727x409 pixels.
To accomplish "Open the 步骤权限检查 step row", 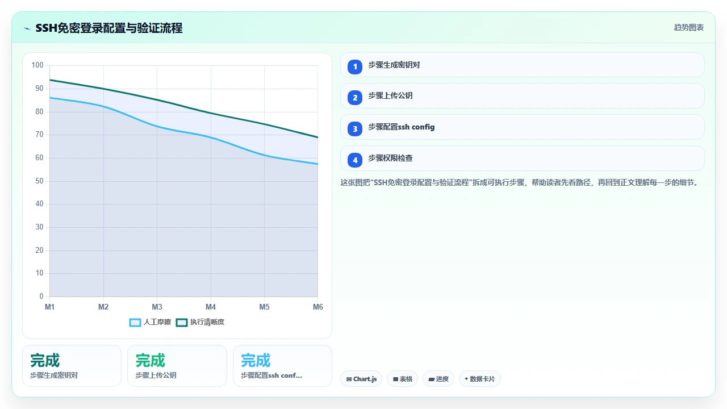I will coord(522,158).
